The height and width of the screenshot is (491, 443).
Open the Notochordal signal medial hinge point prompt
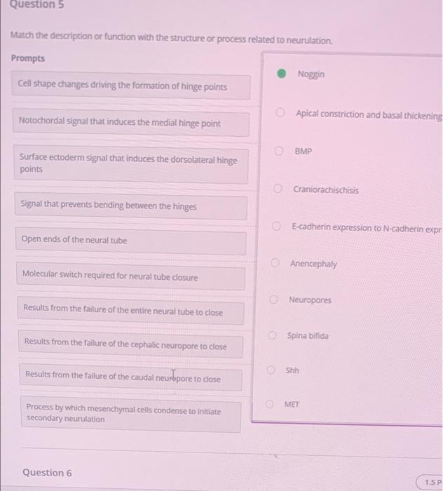(131, 122)
